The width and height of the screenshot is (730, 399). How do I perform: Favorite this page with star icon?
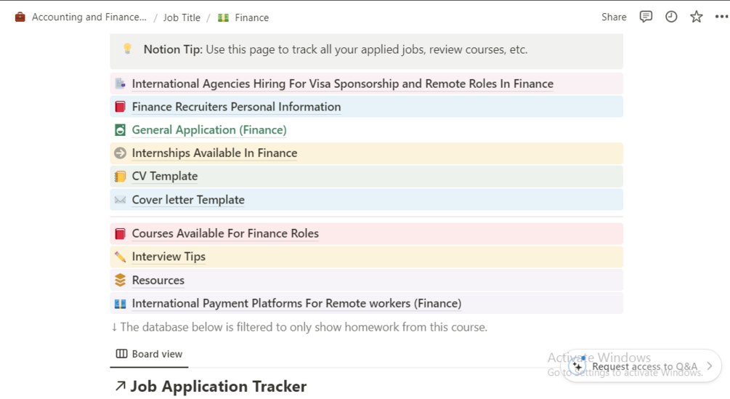(697, 17)
